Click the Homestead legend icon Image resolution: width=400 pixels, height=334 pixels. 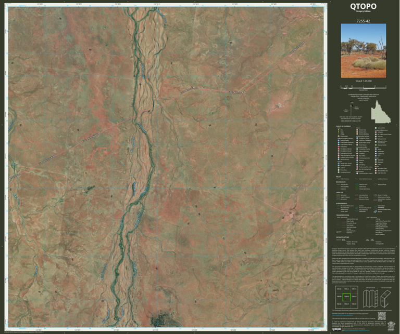tap(339, 136)
